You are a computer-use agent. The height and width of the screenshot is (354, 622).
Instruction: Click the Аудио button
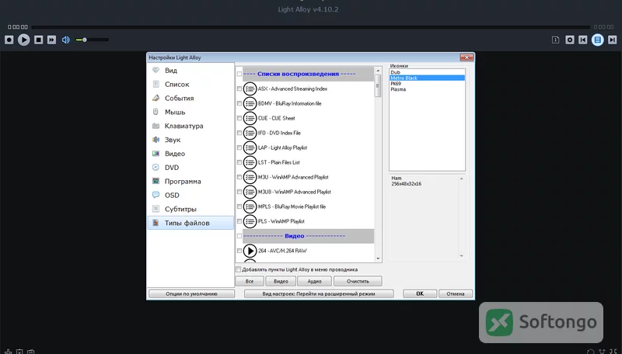[x=315, y=281]
